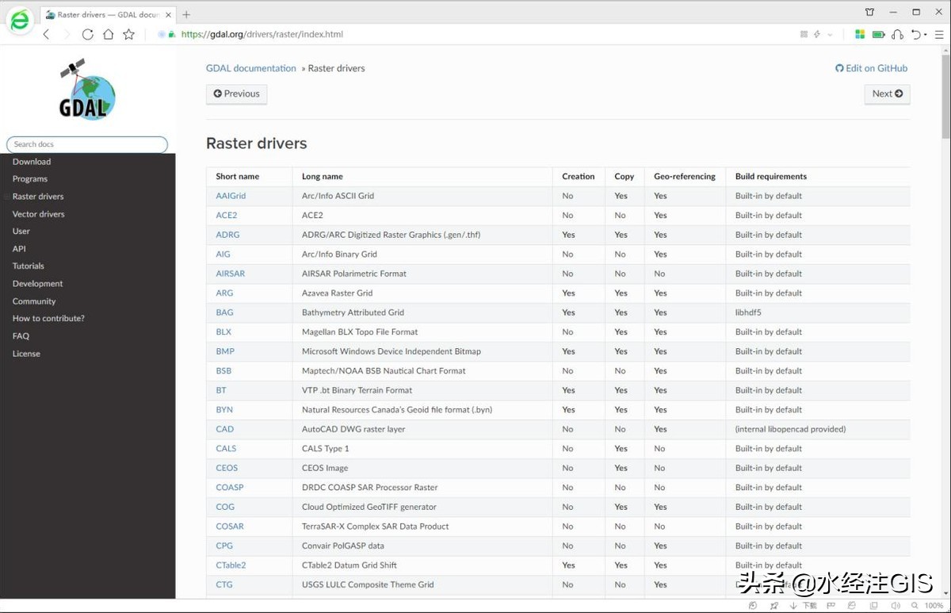Reload the page with refresh icon

pos(87,34)
